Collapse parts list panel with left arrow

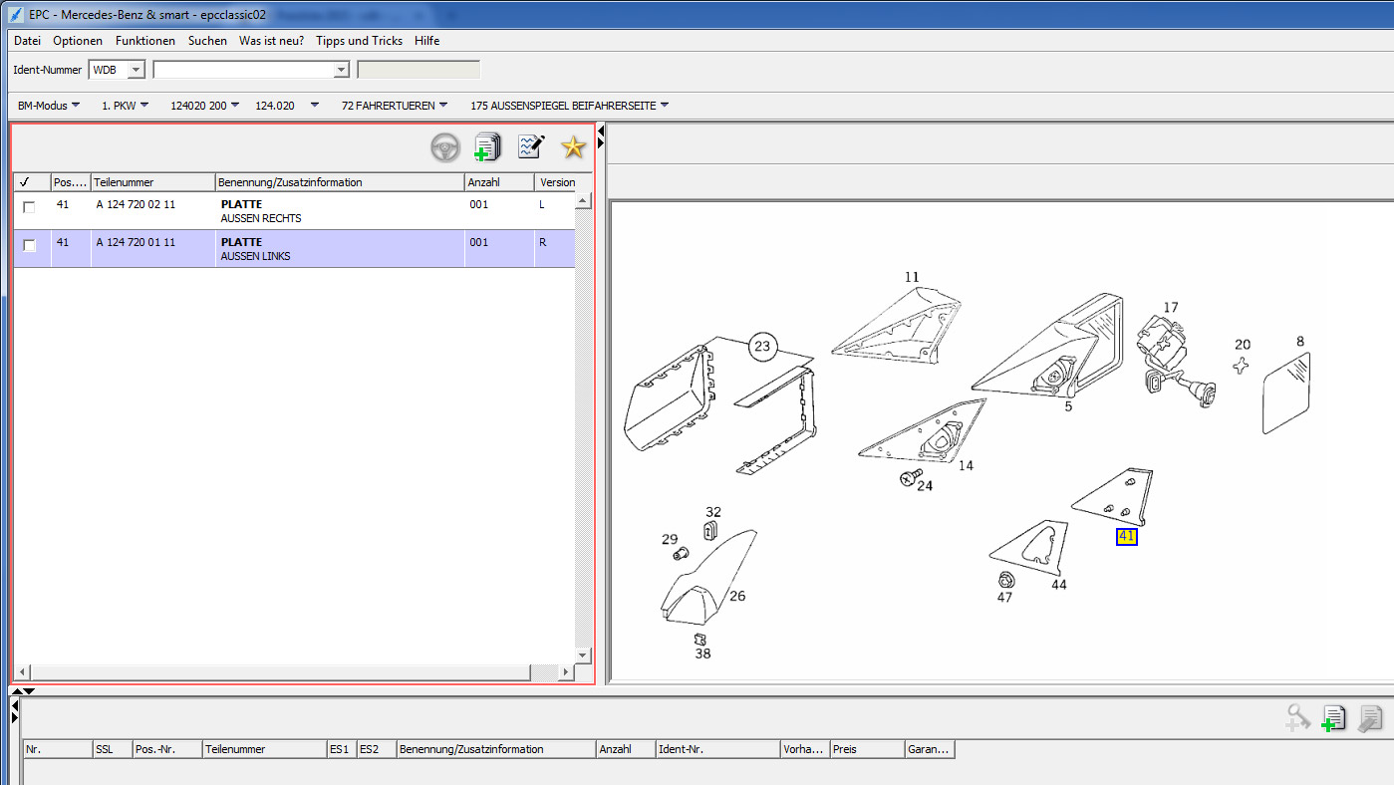click(x=601, y=131)
